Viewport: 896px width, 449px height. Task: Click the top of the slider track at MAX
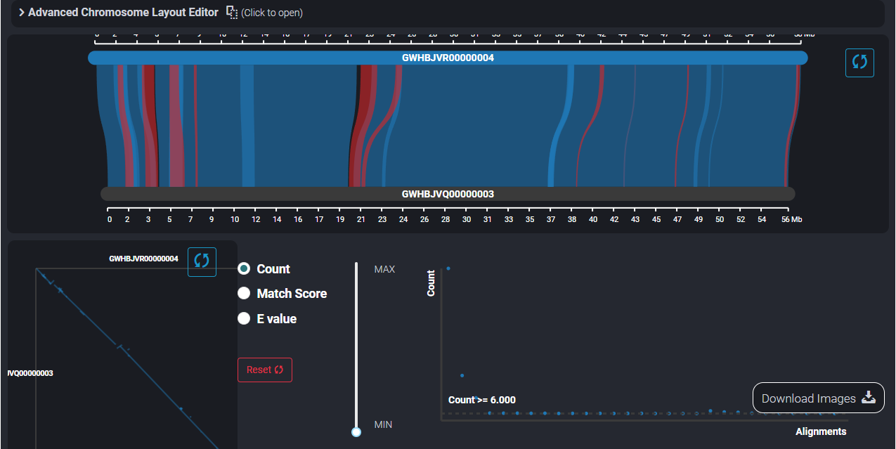click(x=356, y=266)
